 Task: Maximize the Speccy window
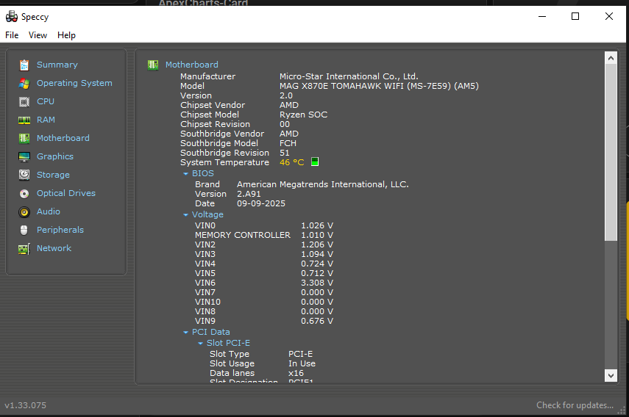click(x=575, y=16)
